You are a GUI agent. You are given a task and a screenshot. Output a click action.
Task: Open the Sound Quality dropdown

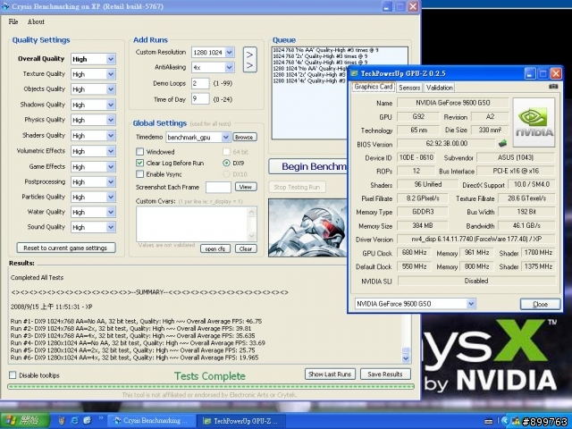tap(111, 227)
